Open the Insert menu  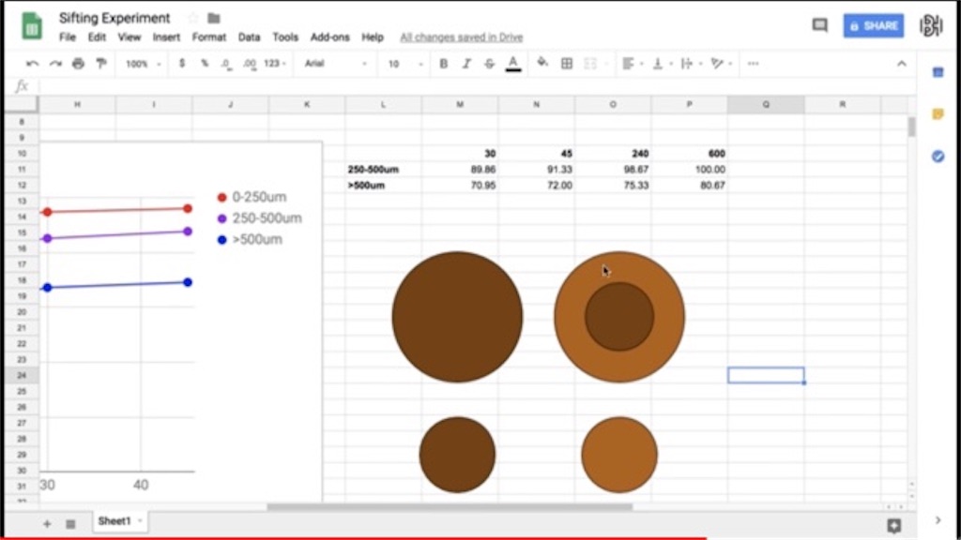click(166, 37)
